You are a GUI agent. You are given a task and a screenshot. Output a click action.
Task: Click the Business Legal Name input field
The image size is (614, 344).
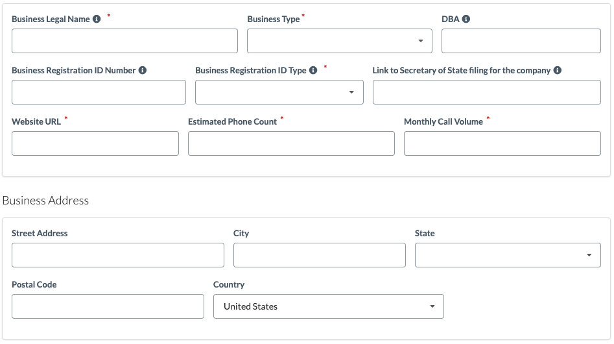[124, 41]
